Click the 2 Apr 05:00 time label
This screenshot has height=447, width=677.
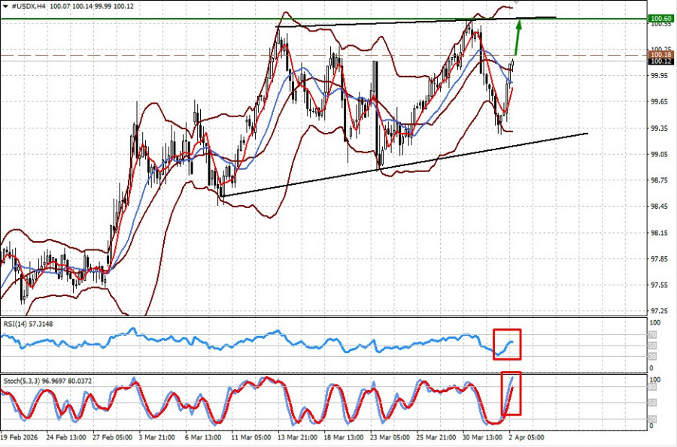pyautogui.click(x=527, y=437)
